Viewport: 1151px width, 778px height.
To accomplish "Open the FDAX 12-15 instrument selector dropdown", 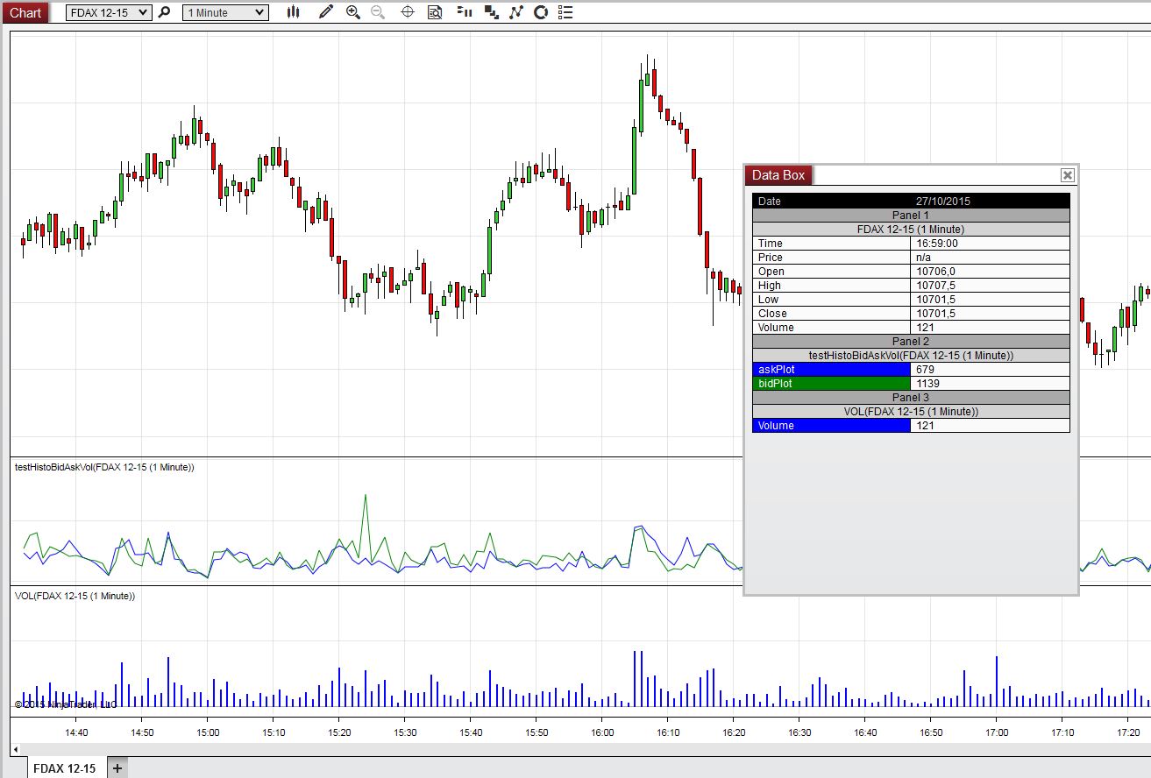I will [109, 12].
